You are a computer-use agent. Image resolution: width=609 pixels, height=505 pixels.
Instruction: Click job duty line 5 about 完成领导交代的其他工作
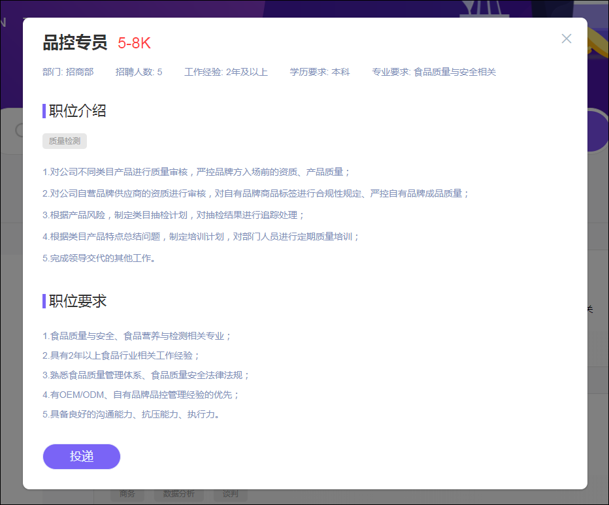pyautogui.click(x=99, y=258)
